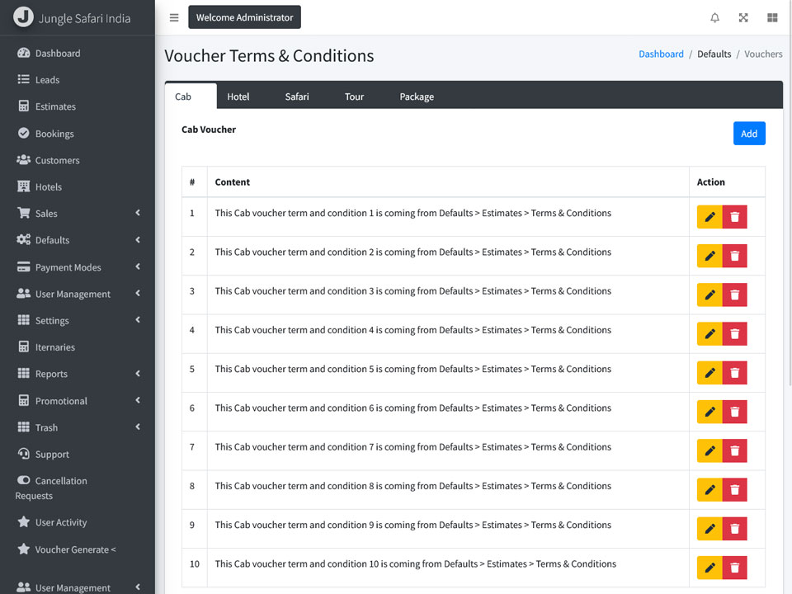Delete Cab voucher term row 9
792x594 pixels.
coord(734,528)
